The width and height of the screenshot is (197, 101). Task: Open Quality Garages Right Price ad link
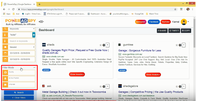coord(75,52)
